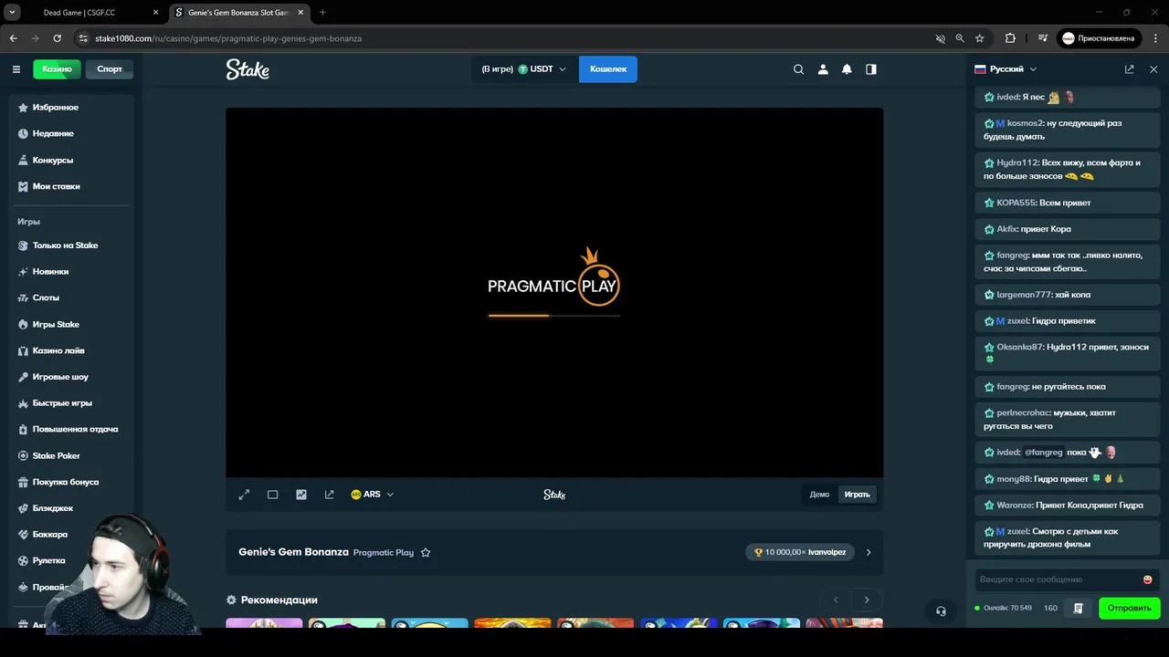Open chat rules icon beside Send

point(1078,608)
